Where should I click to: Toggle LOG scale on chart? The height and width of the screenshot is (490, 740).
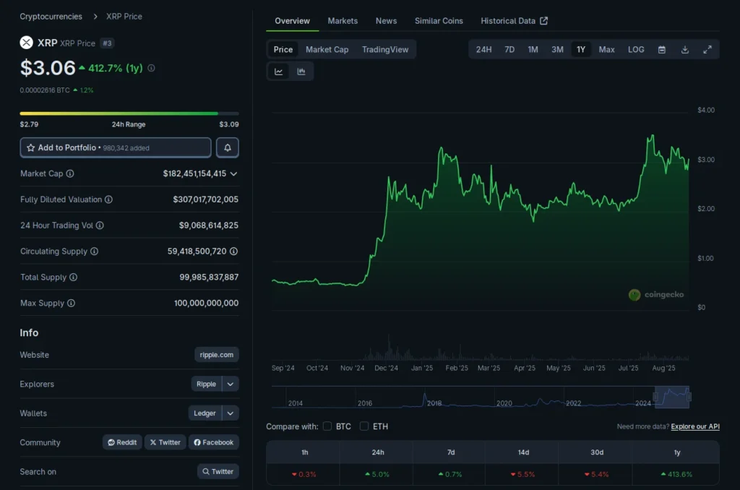(636, 50)
